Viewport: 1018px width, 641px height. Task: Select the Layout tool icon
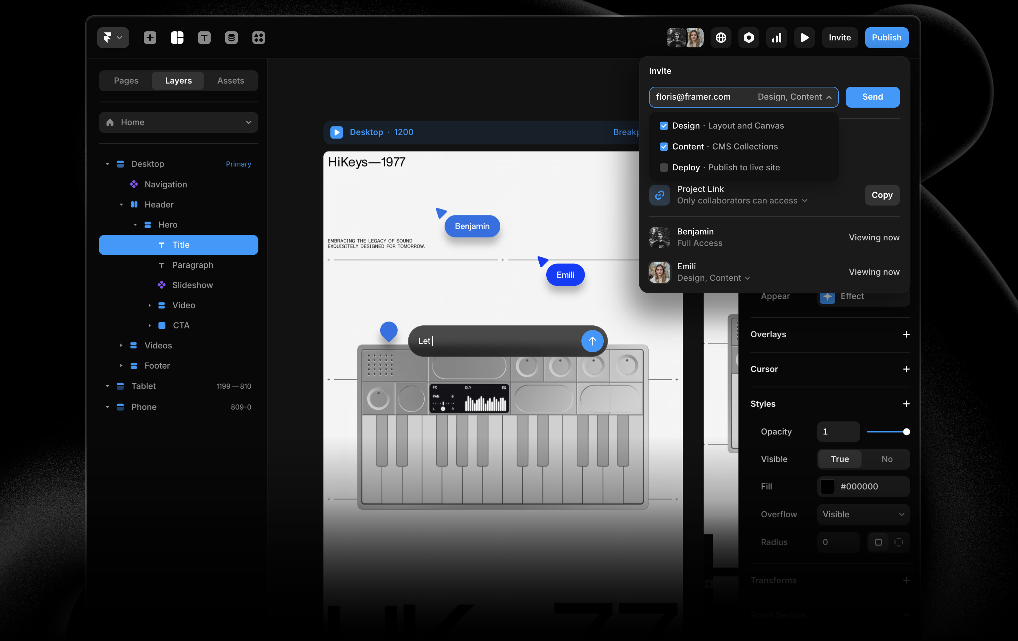coord(177,38)
